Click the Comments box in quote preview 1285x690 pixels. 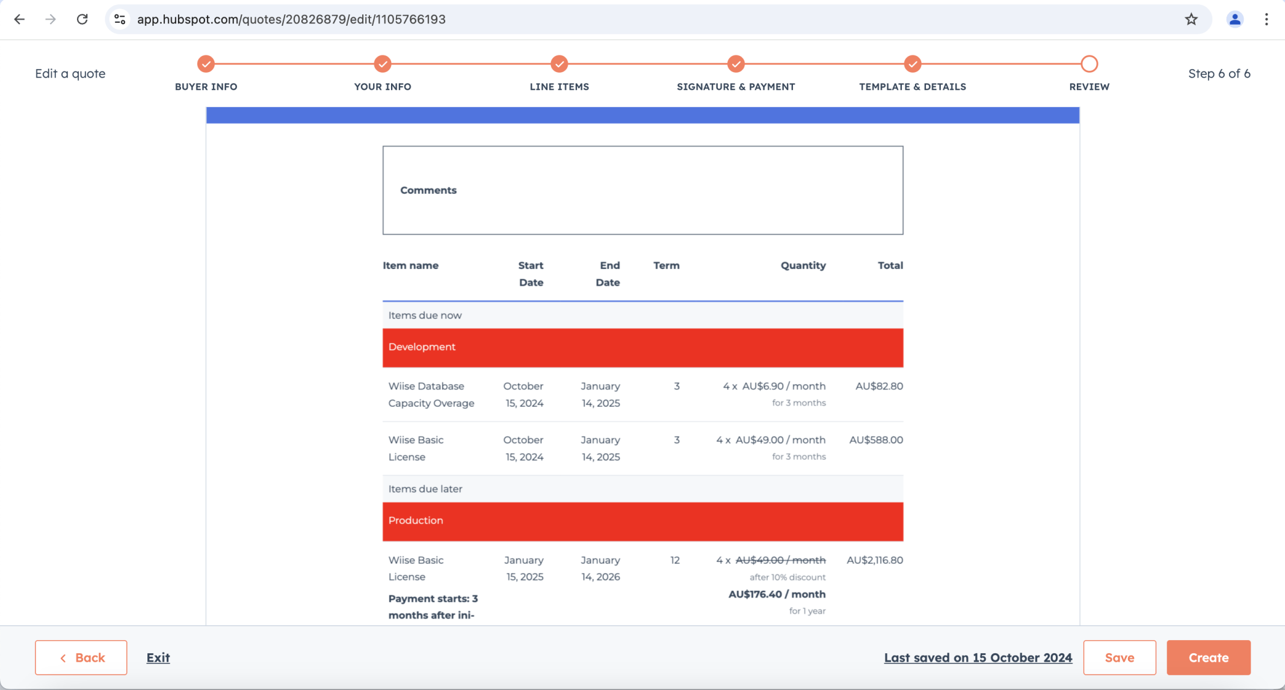[x=643, y=190]
